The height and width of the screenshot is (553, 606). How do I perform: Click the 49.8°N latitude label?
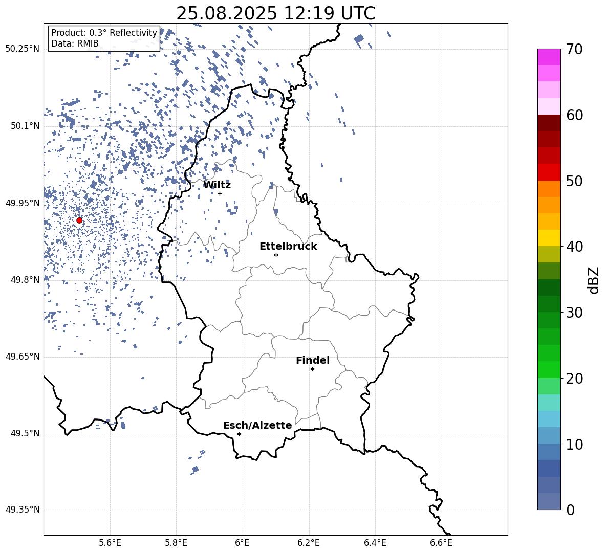(26, 280)
